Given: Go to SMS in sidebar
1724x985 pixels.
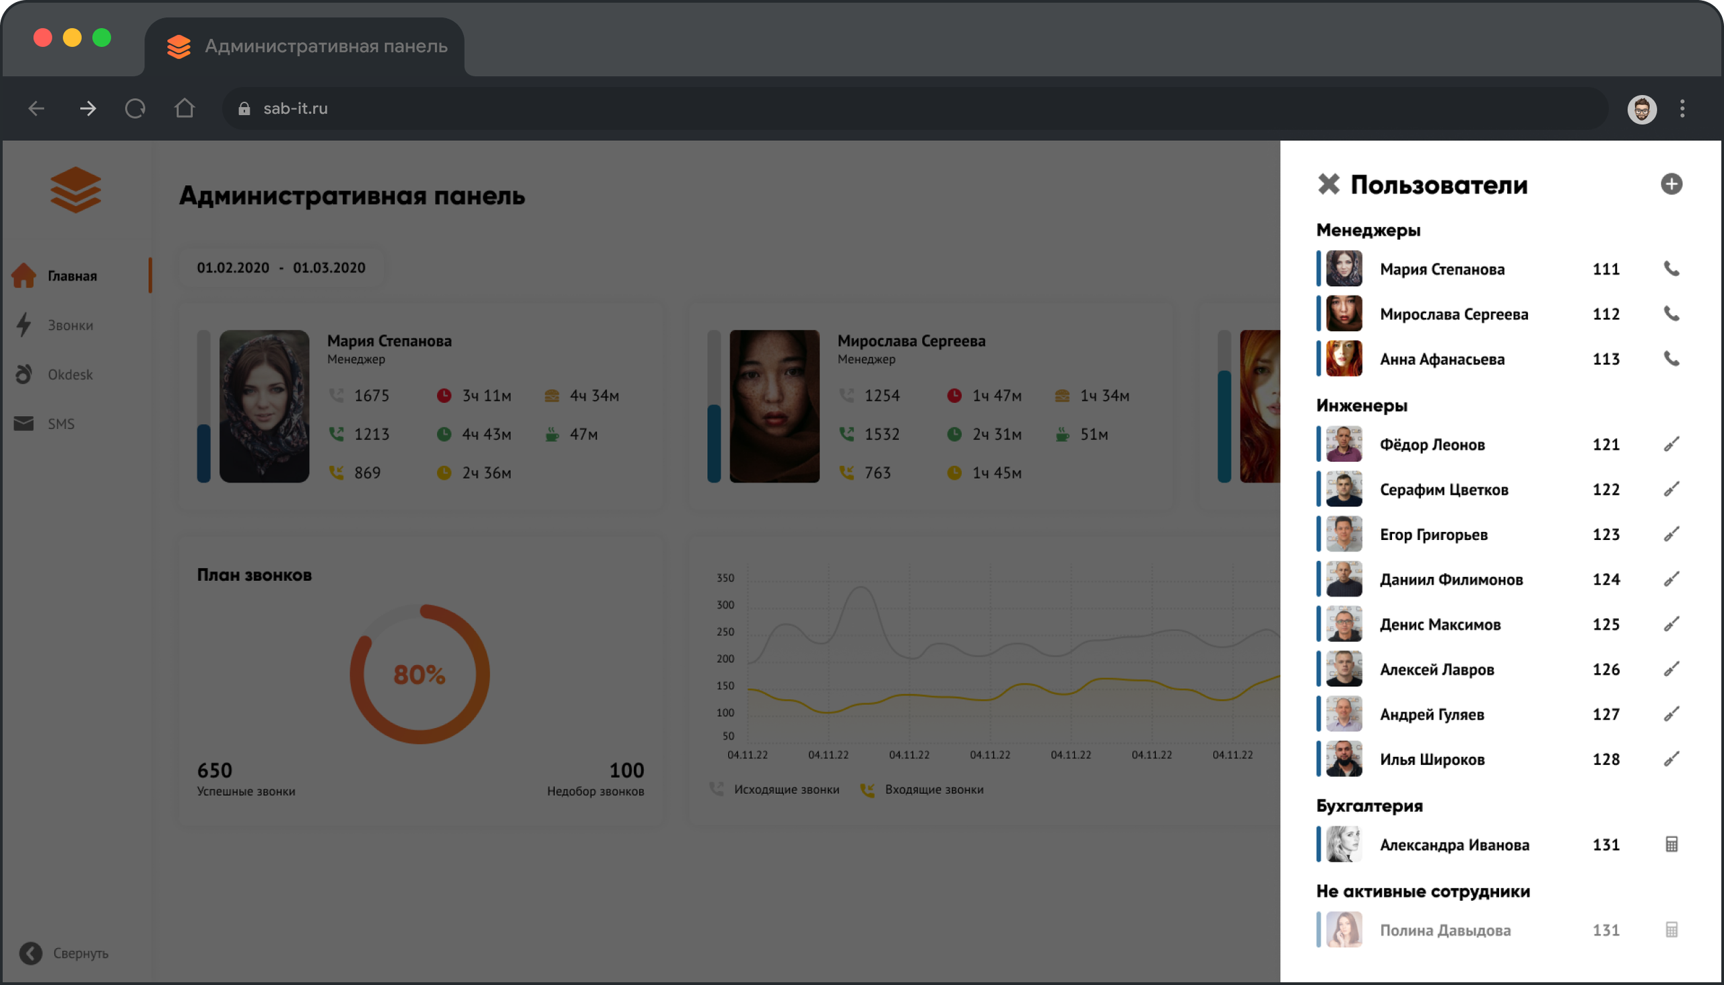Looking at the screenshot, I should (x=60, y=424).
